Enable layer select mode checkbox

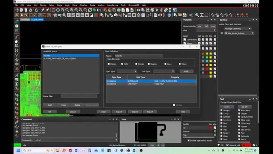tap(189, 140)
